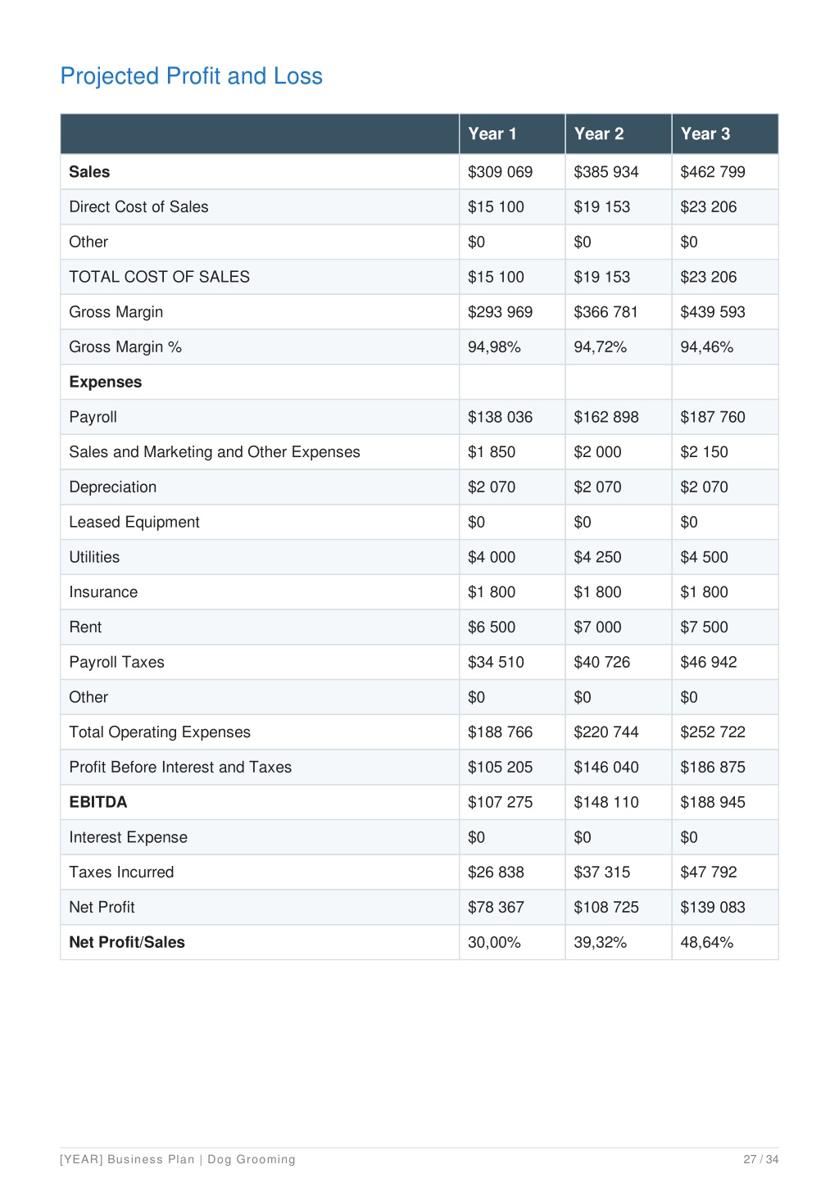Click Year 3 Gross Margin value $439 593
Image resolution: width=839 pixels, height=1187 pixels.
(713, 312)
